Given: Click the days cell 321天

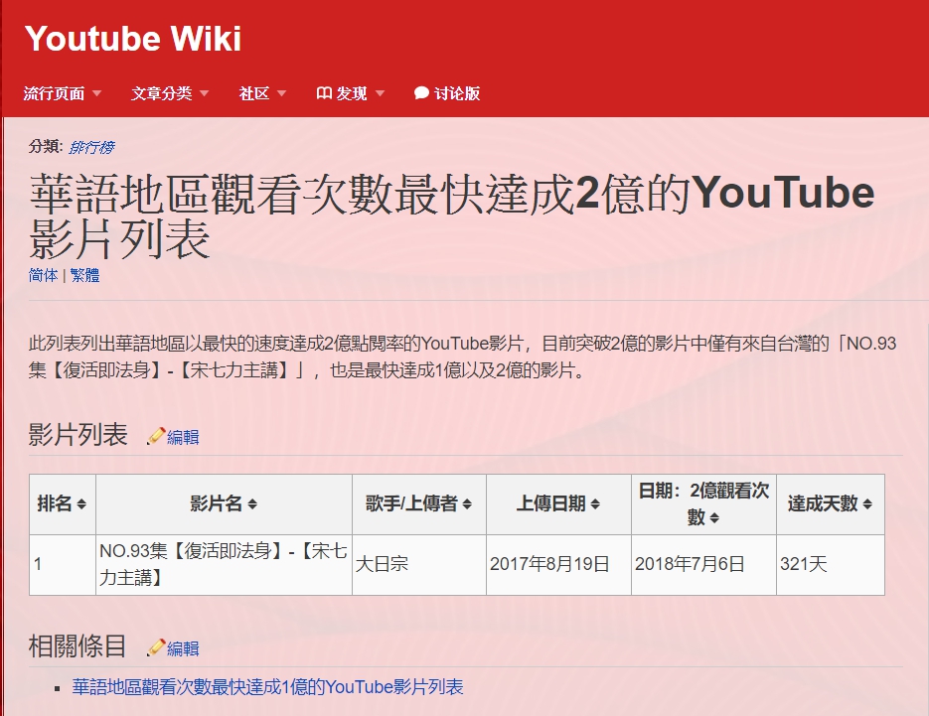Looking at the screenshot, I should [831, 564].
